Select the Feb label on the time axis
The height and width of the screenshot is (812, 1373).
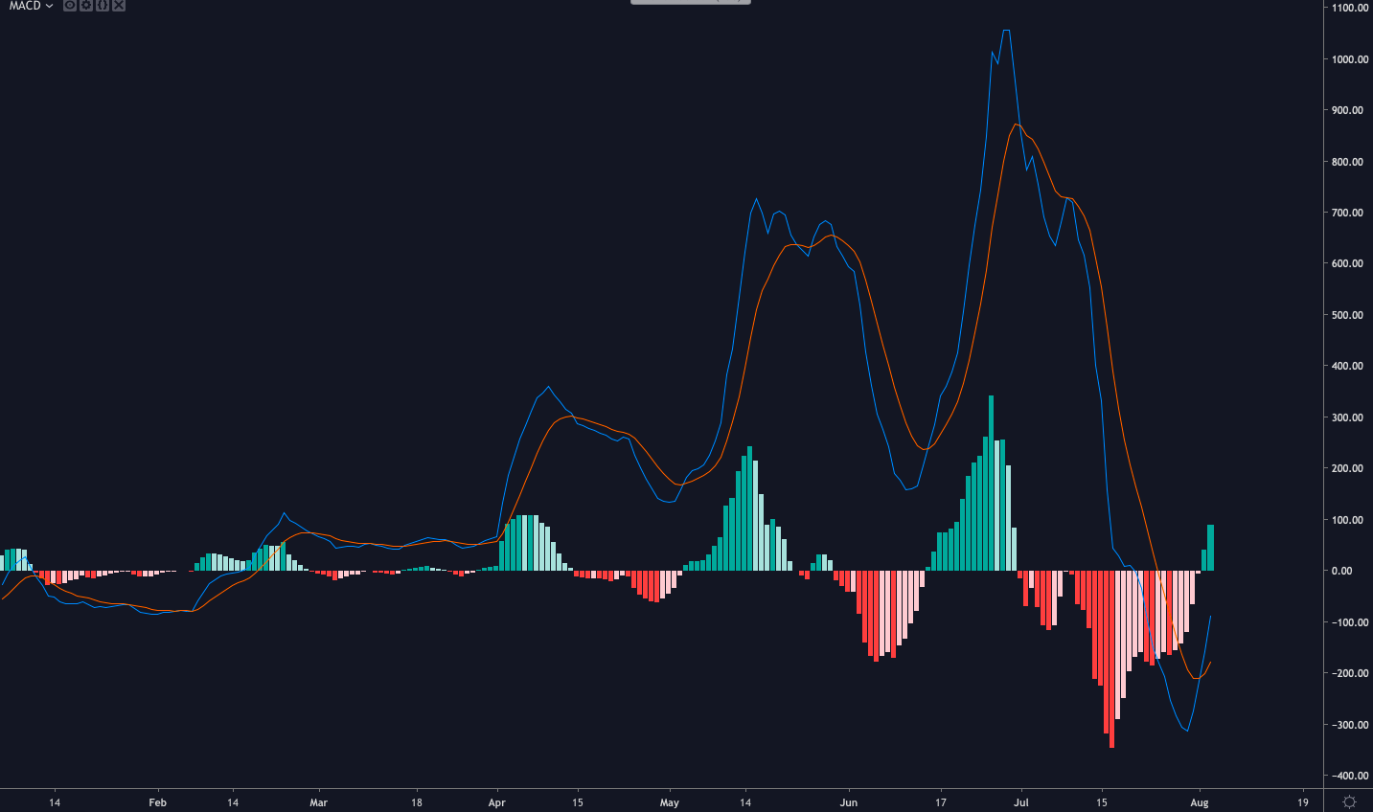click(157, 802)
